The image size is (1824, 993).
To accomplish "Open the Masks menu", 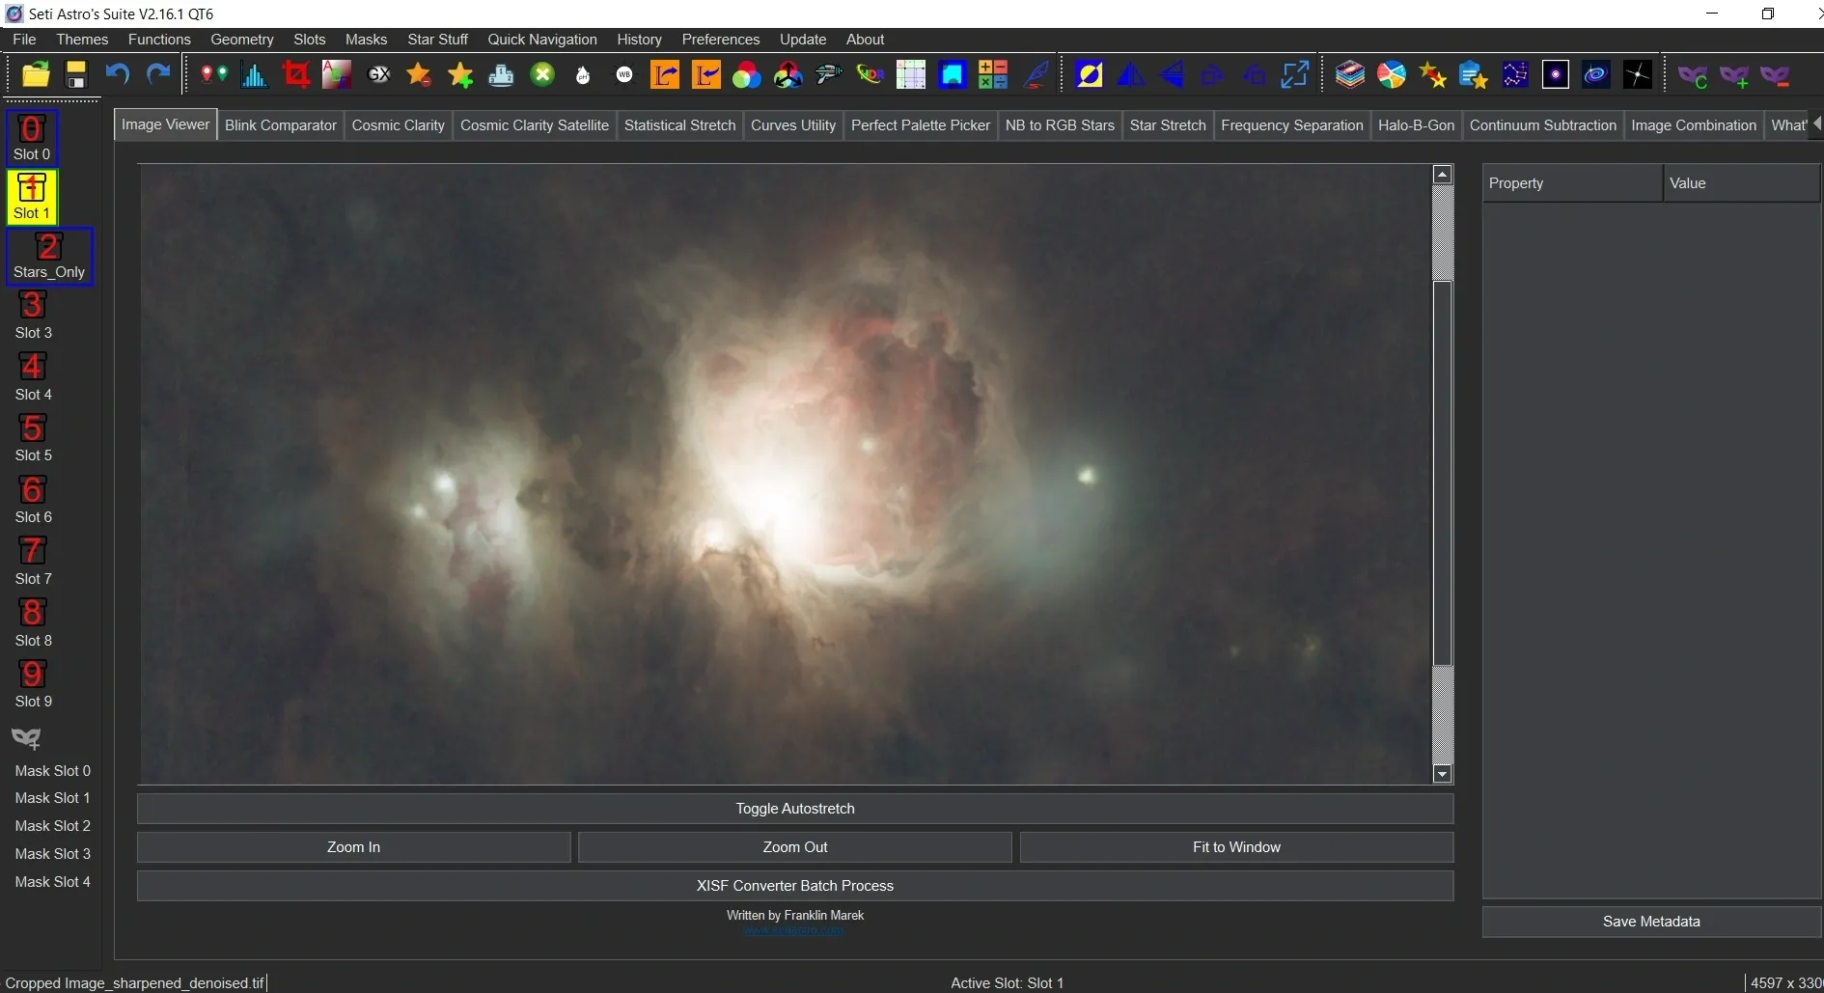I will tap(366, 39).
